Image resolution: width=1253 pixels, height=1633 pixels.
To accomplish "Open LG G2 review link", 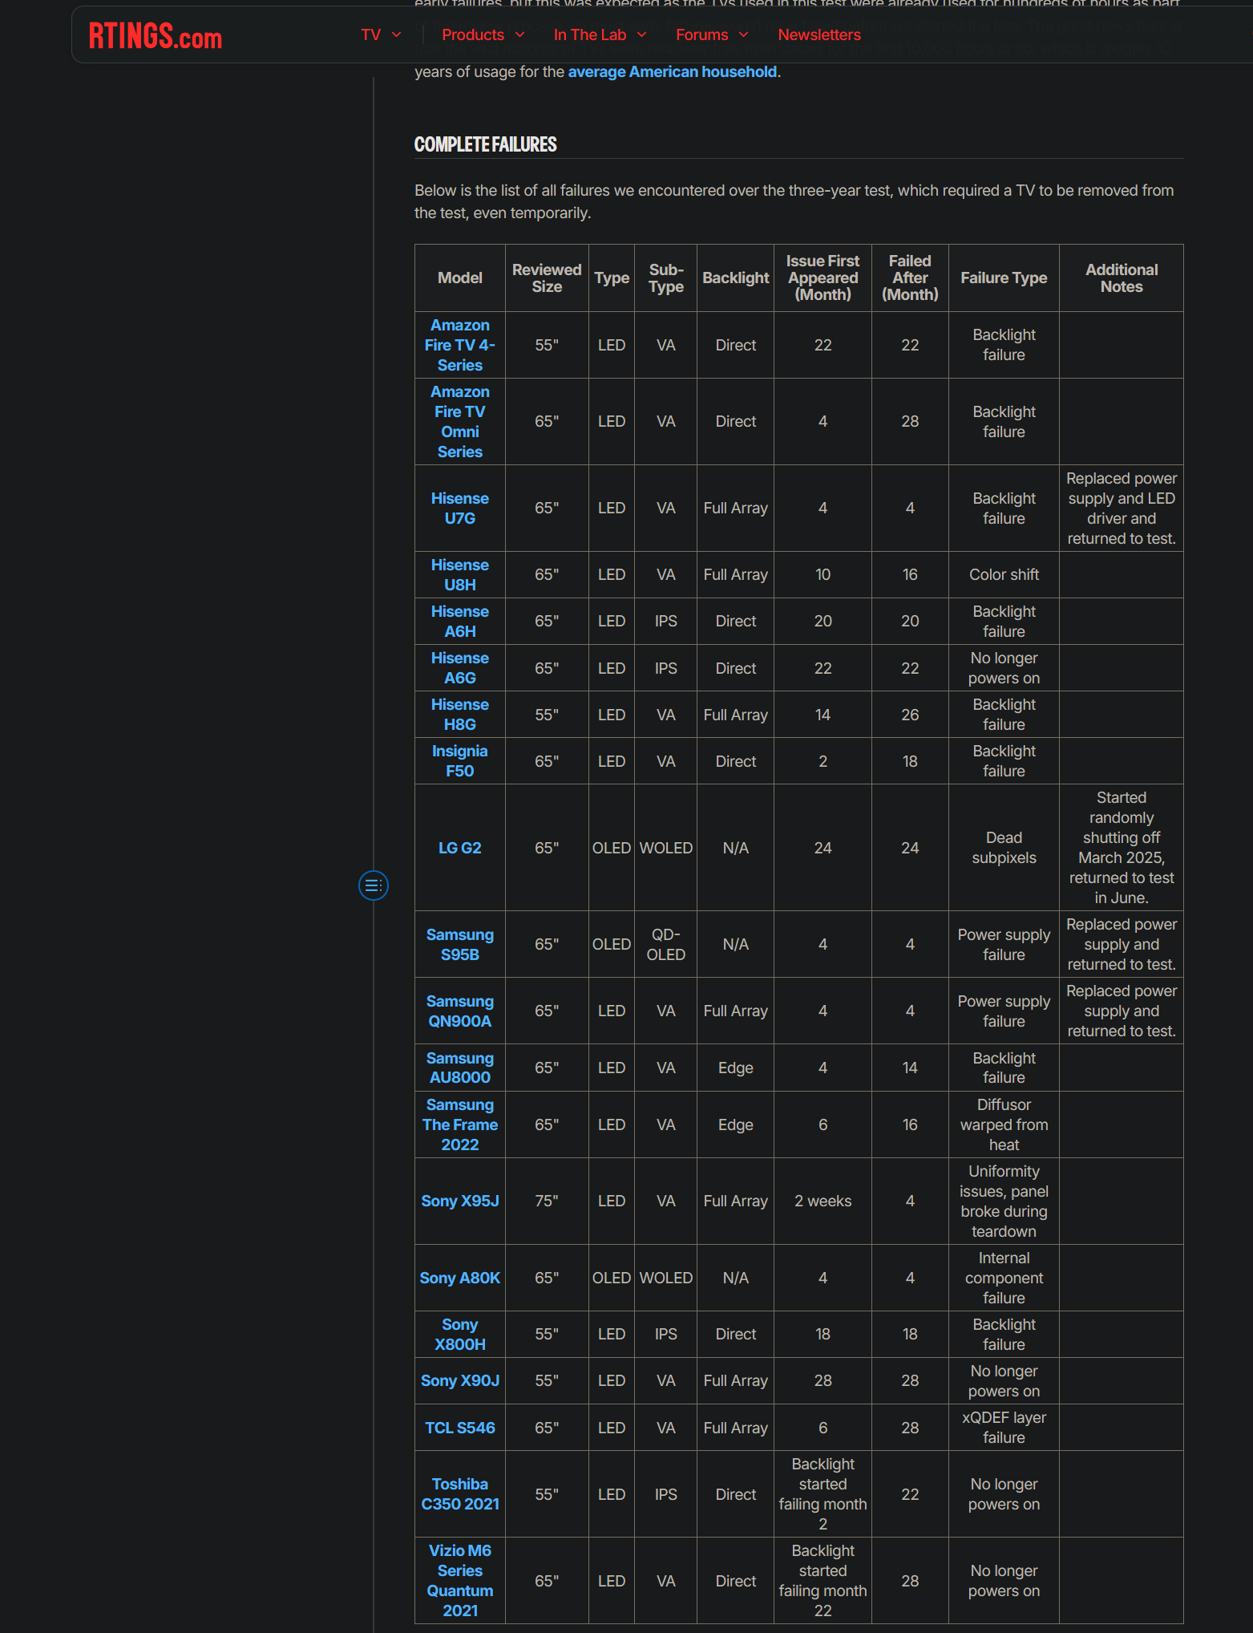I will pyautogui.click(x=460, y=848).
